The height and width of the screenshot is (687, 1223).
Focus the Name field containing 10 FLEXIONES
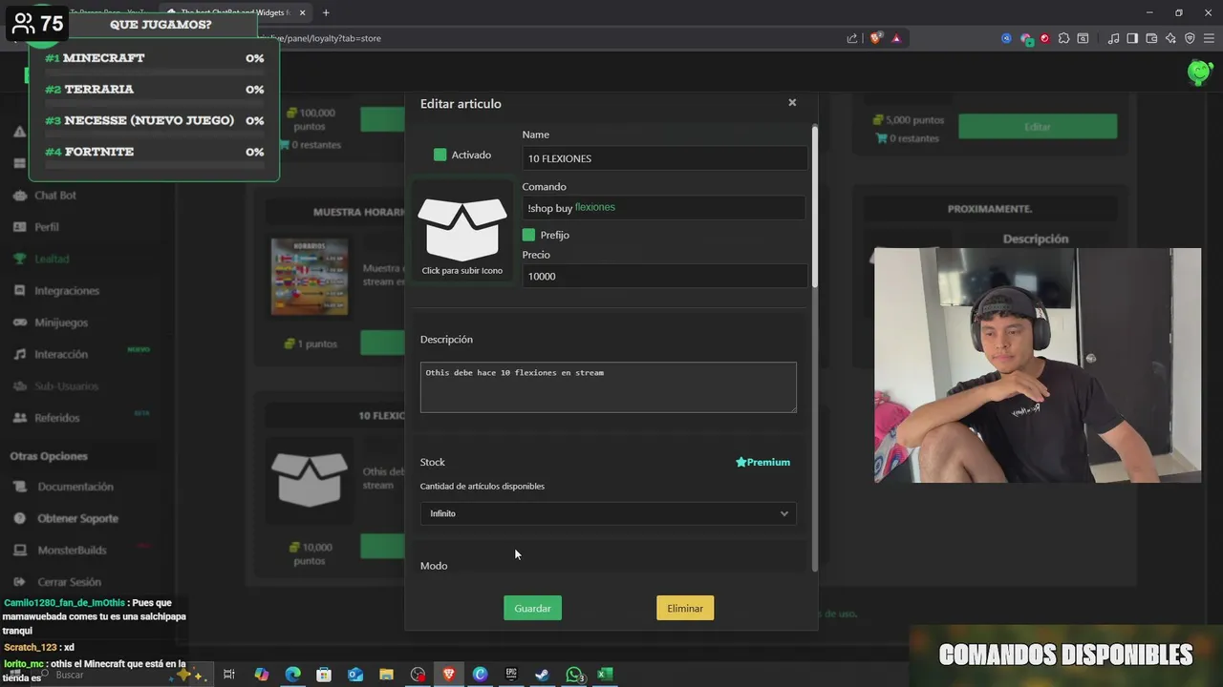coord(664,158)
